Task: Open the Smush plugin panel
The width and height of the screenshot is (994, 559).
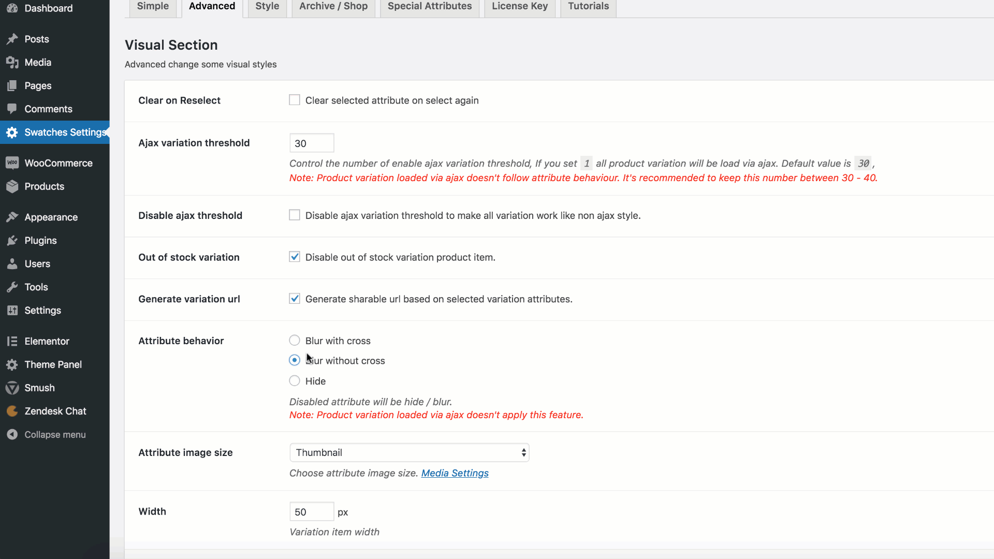Action: (39, 388)
